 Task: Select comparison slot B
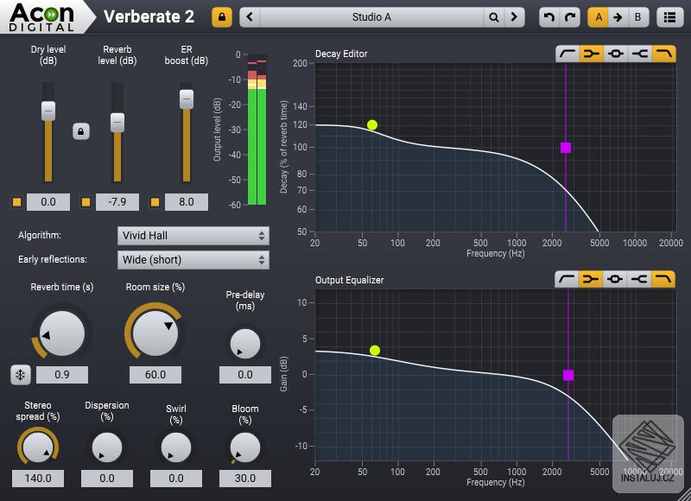pos(637,17)
